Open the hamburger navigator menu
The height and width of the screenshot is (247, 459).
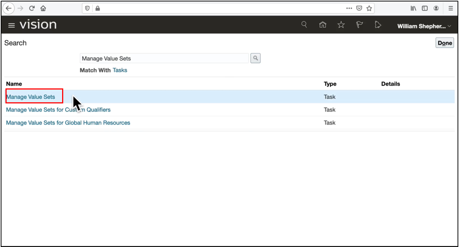[x=11, y=25]
